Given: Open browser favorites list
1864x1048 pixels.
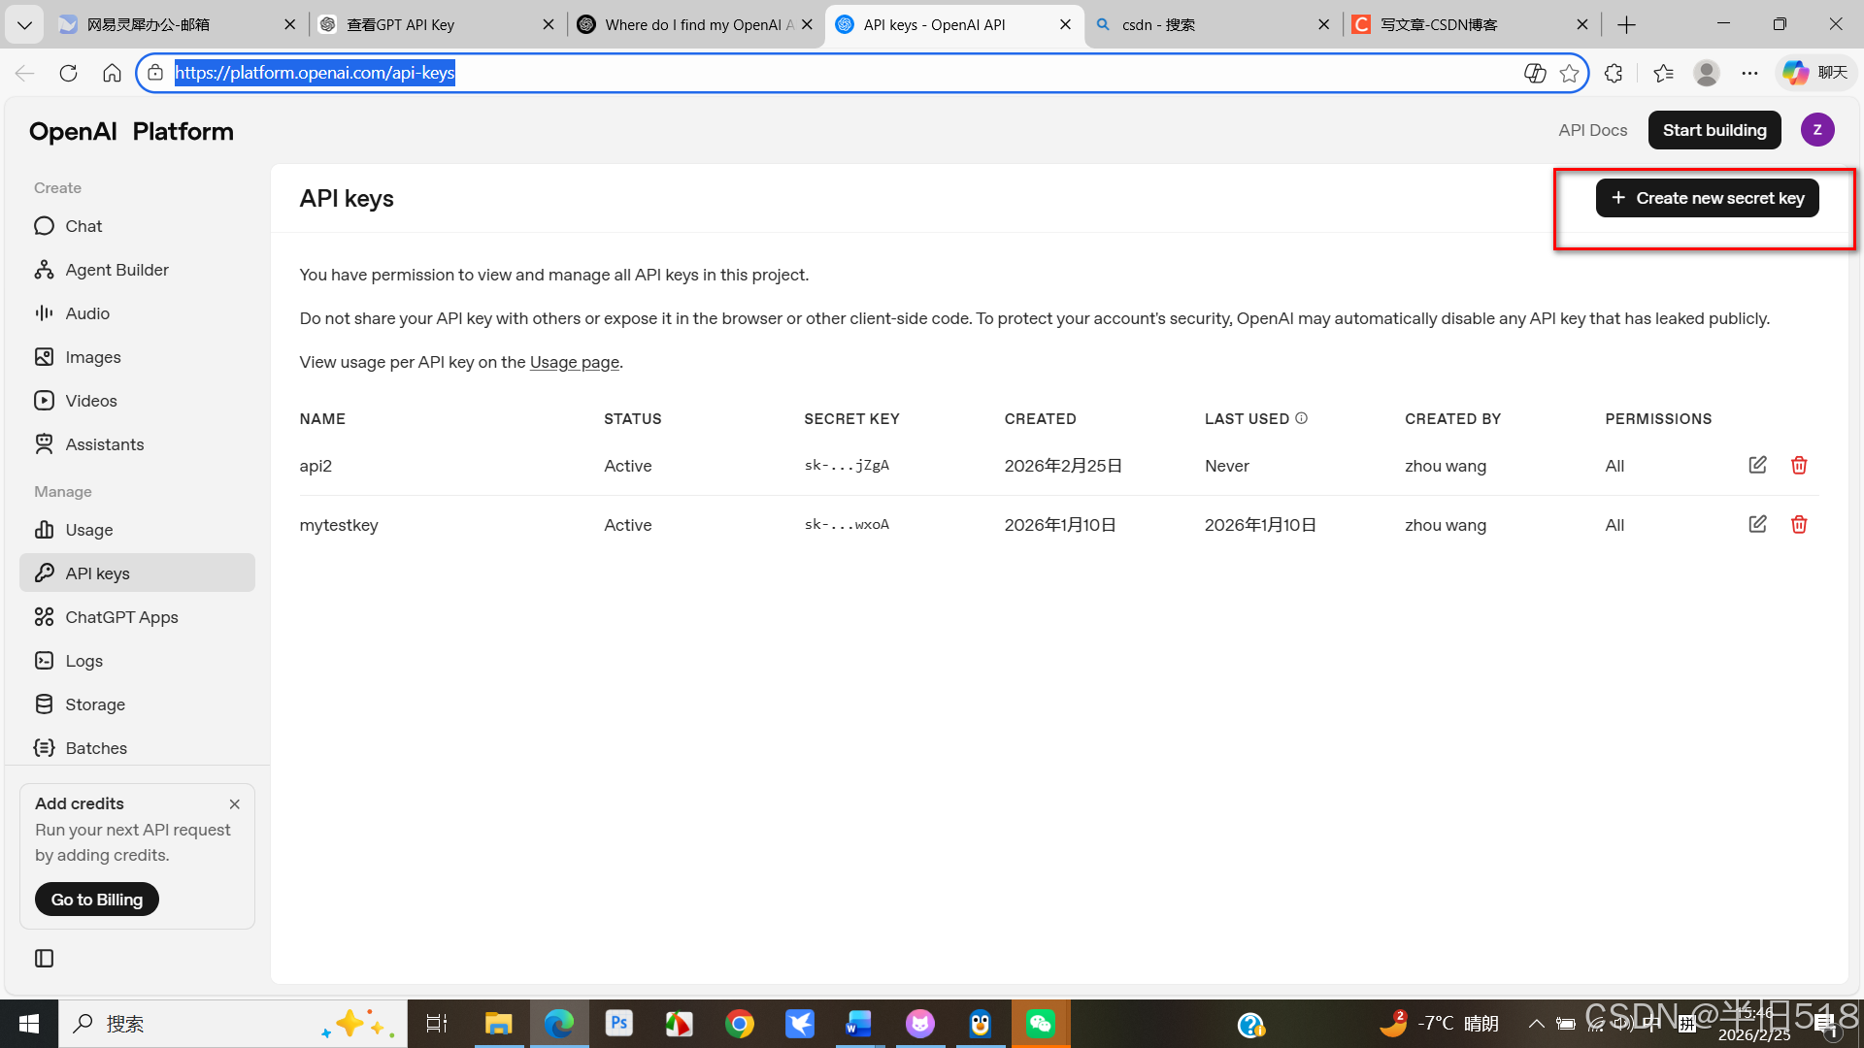Looking at the screenshot, I should click(x=1663, y=73).
